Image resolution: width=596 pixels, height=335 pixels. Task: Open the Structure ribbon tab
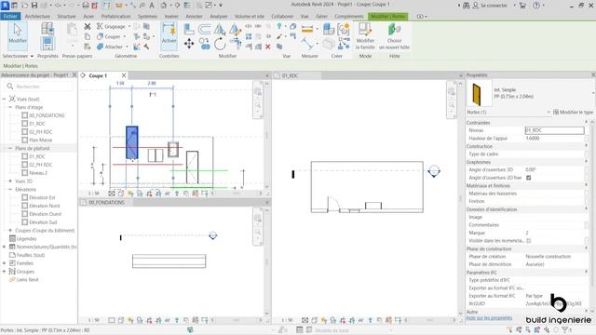(x=66, y=17)
